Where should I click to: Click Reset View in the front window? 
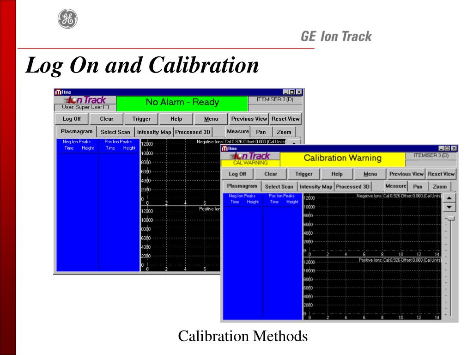pyautogui.click(x=441, y=174)
